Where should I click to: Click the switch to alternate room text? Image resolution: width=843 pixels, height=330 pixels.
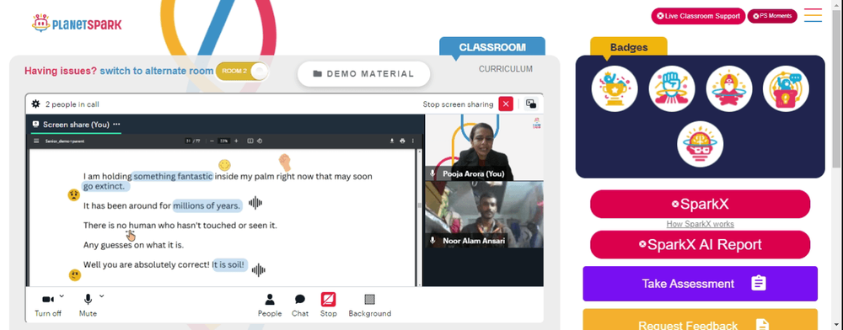tap(157, 71)
